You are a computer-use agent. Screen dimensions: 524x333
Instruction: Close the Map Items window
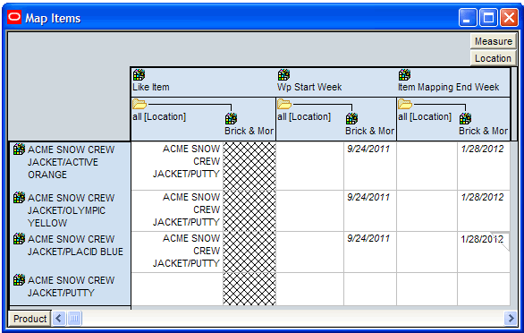[509, 17]
